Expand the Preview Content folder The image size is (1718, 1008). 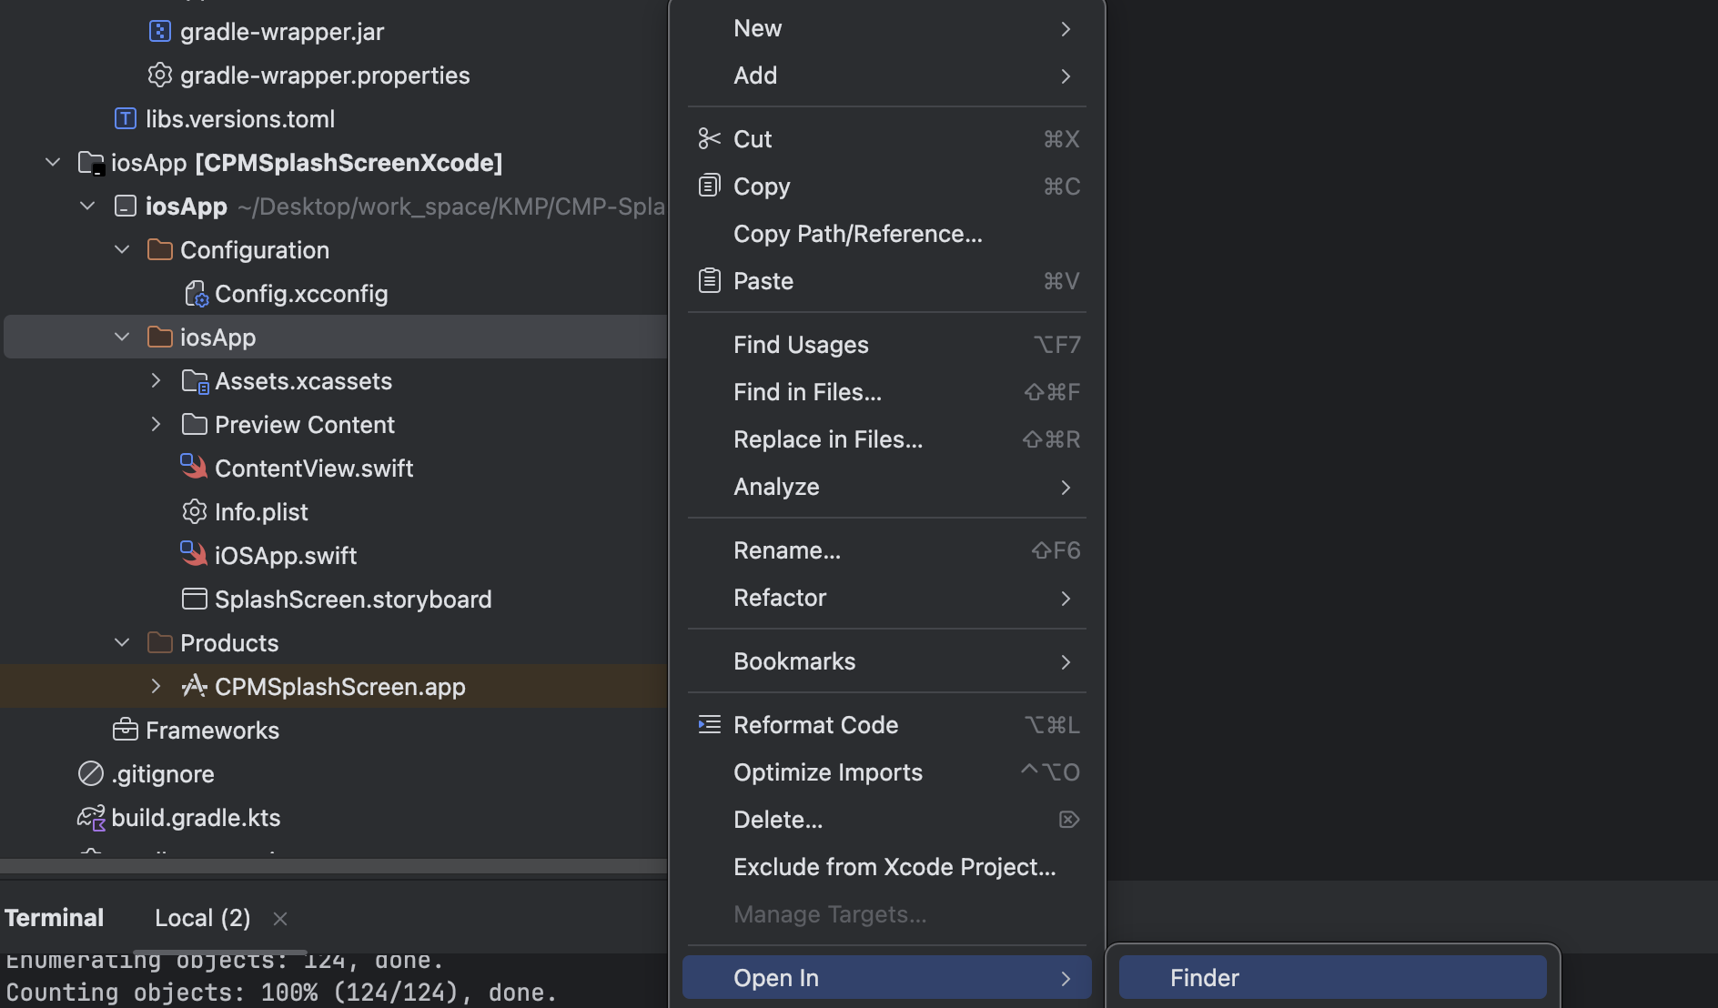coord(156,424)
